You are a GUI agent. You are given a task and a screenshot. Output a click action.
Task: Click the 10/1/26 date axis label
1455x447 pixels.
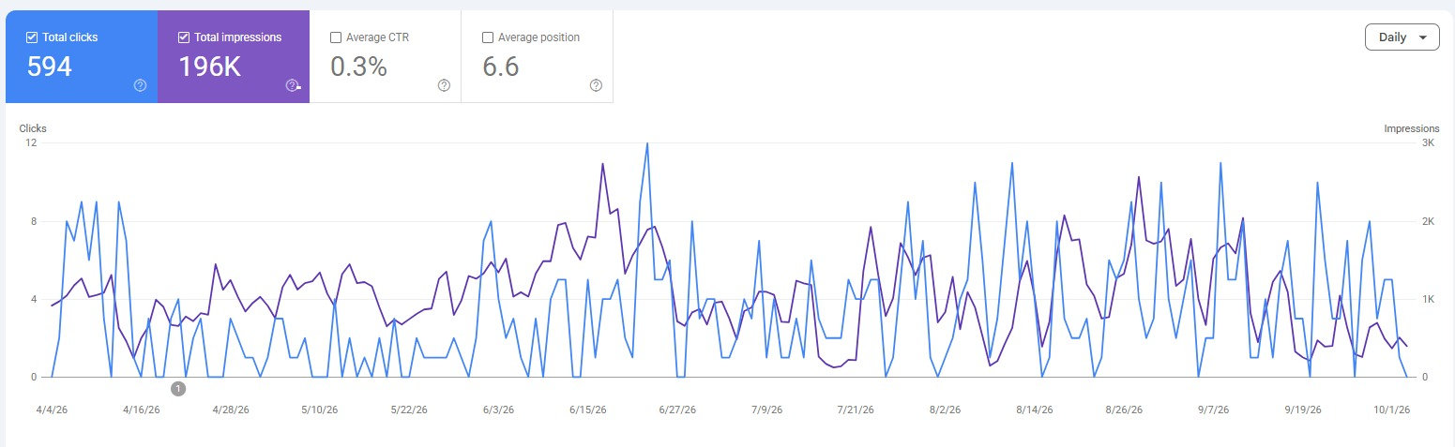pos(1392,410)
